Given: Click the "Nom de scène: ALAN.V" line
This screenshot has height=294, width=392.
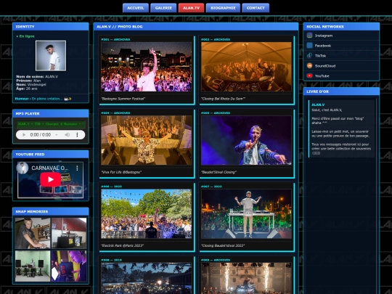Looking at the screenshot, I should pos(37,76).
